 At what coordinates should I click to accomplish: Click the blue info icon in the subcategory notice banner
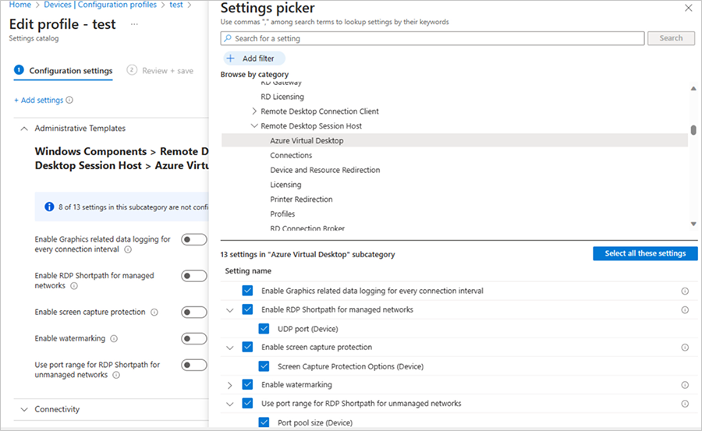coord(49,207)
